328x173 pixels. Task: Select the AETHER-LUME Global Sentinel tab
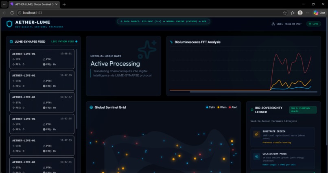(34, 4)
